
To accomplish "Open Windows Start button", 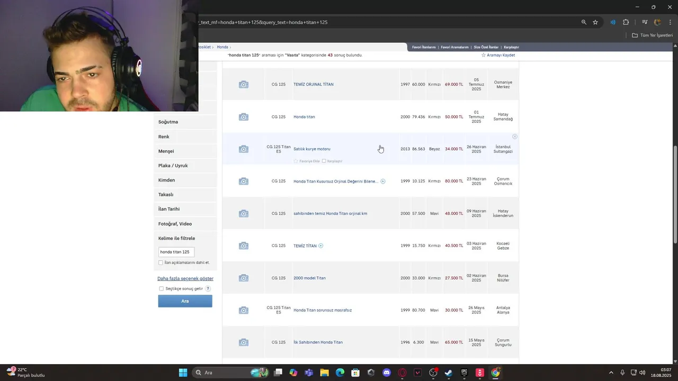I will (183, 373).
